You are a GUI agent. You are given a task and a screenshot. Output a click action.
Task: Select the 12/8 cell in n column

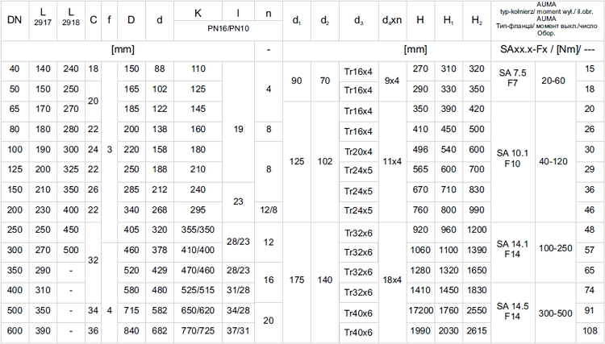click(x=268, y=210)
